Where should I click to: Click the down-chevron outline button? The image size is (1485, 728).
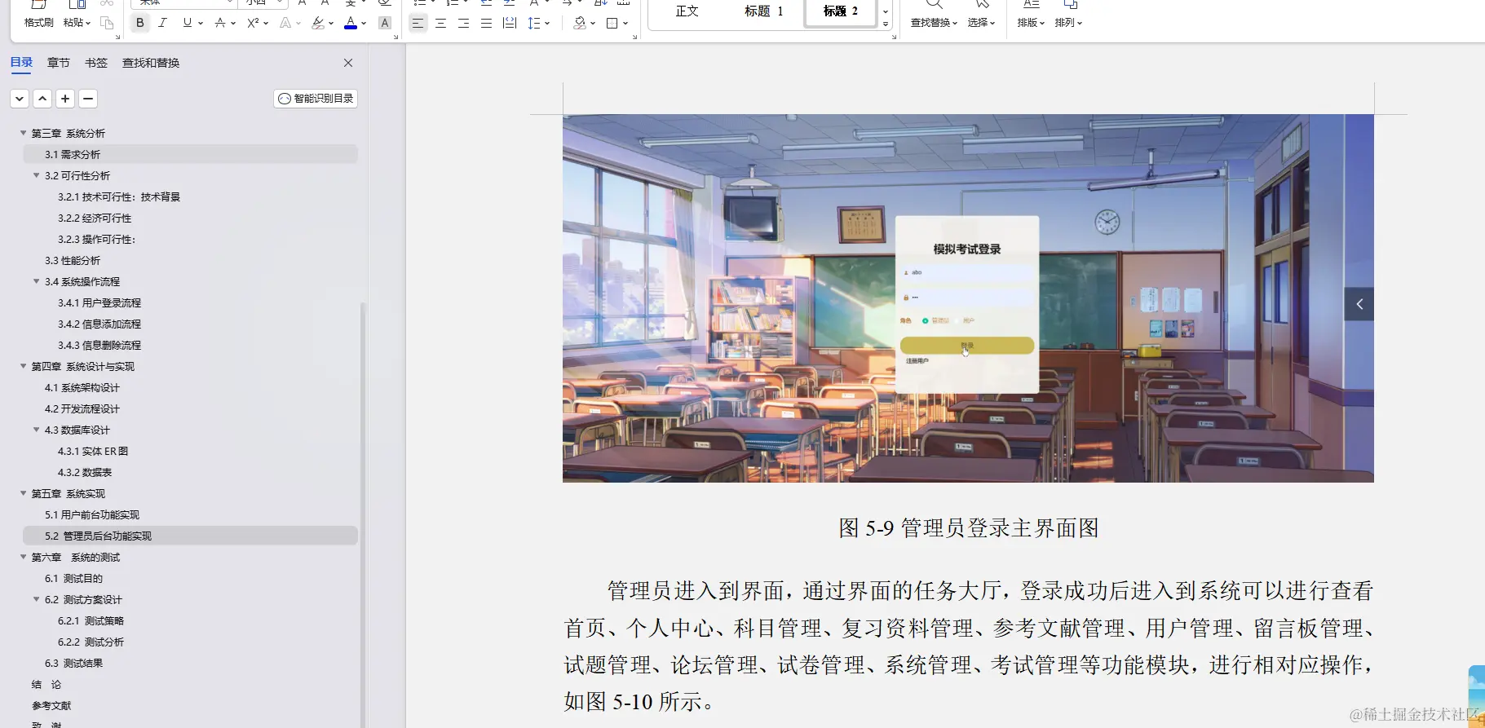20,99
